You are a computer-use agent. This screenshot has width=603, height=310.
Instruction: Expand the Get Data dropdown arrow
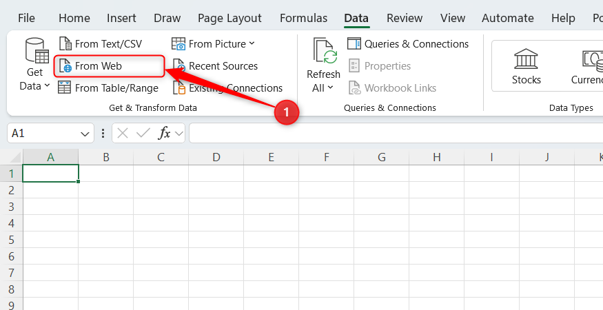(x=47, y=85)
